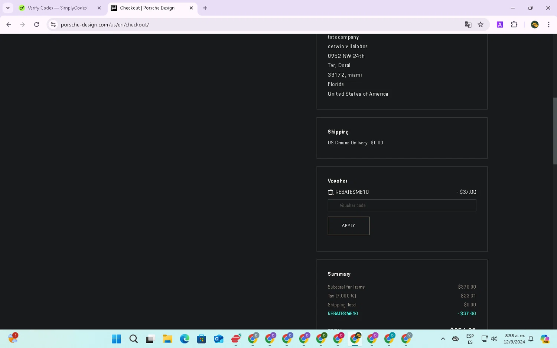Image resolution: width=557 pixels, height=348 pixels.
Task: Open the Chrome profile avatar
Action: click(x=535, y=24)
